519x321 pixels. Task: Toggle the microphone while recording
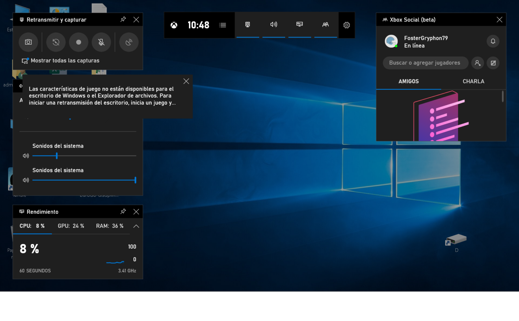[101, 42]
